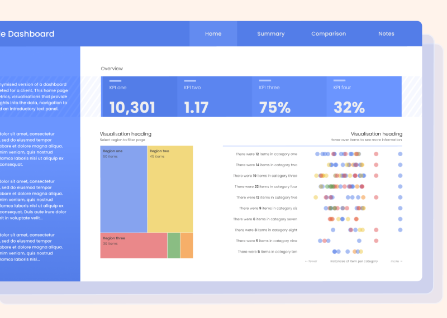Select the lone red dot in category two row
The height and width of the screenshot is (318, 447).
pos(376,165)
